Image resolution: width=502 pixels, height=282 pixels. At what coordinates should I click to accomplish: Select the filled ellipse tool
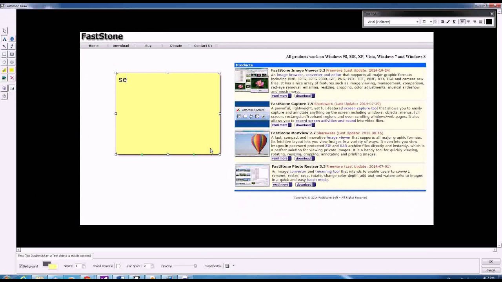(12, 62)
